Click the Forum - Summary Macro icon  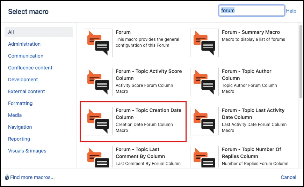click(204, 43)
